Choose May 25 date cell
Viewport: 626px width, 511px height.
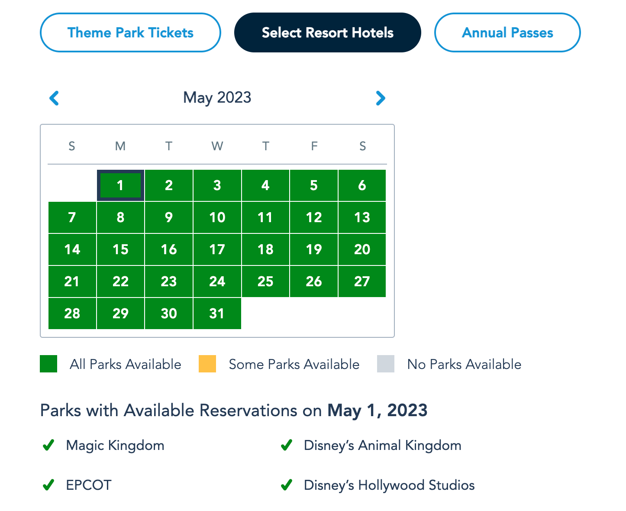(265, 281)
